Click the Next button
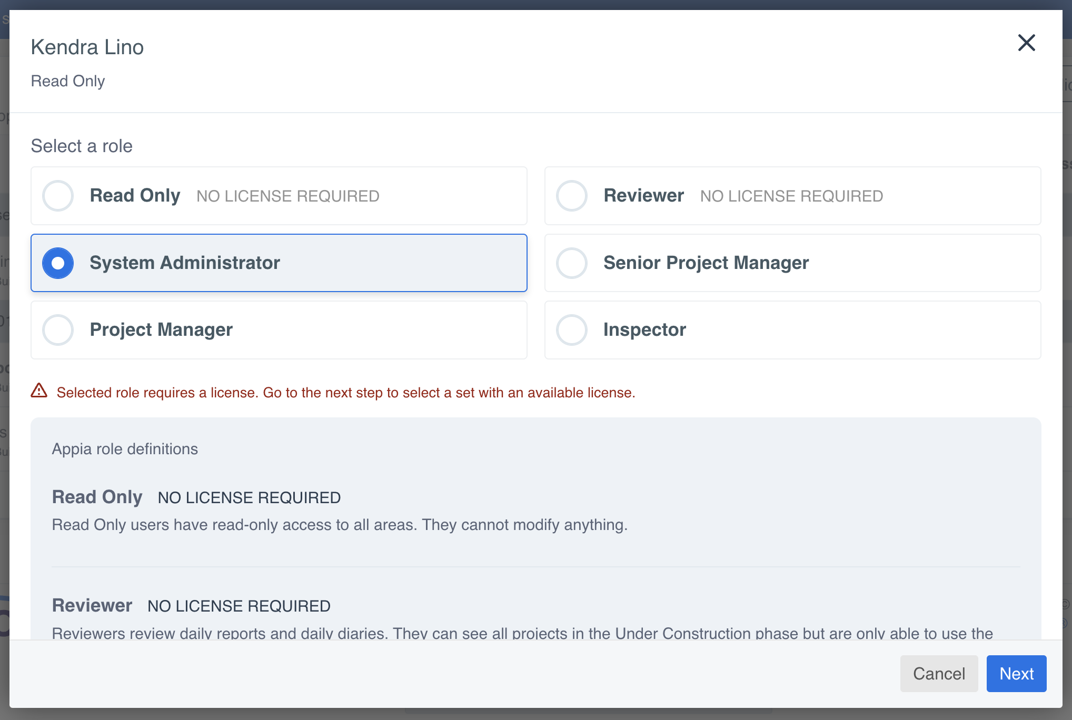 pos(1016,673)
